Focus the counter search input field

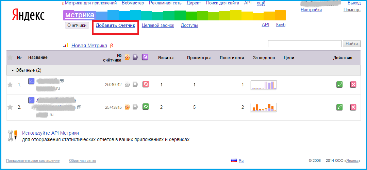305,44
